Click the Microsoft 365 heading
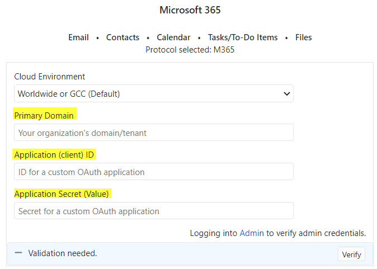Screen dimensions: 377x269 pyautogui.click(x=190, y=10)
